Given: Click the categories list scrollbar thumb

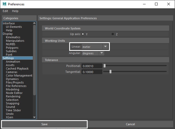Looking at the screenshot, I should (x=34, y=60).
